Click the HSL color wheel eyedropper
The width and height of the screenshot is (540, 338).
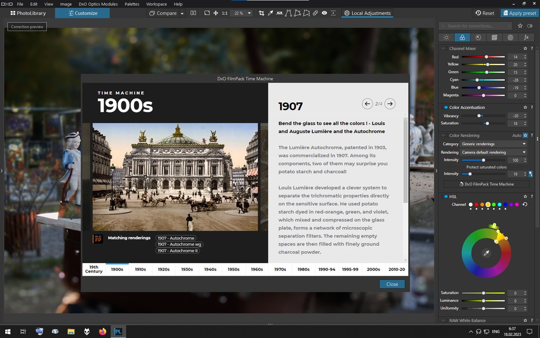coord(486,253)
